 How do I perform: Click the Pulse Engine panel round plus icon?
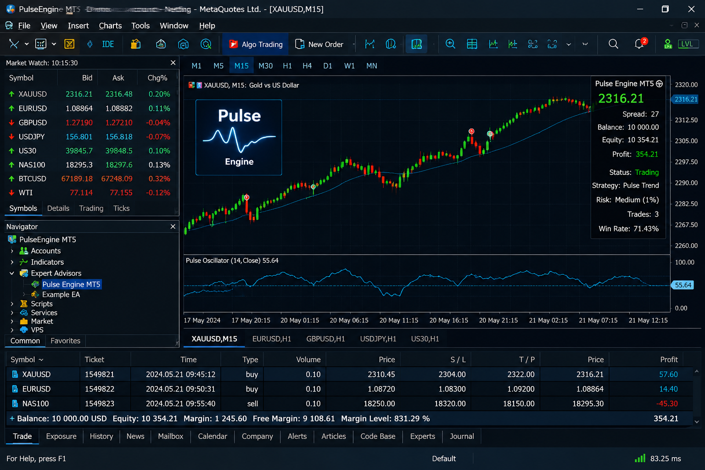(660, 84)
